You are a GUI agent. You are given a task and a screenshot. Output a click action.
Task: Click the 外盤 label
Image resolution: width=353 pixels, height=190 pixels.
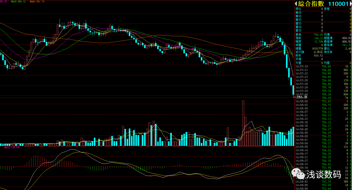point(298,63)
